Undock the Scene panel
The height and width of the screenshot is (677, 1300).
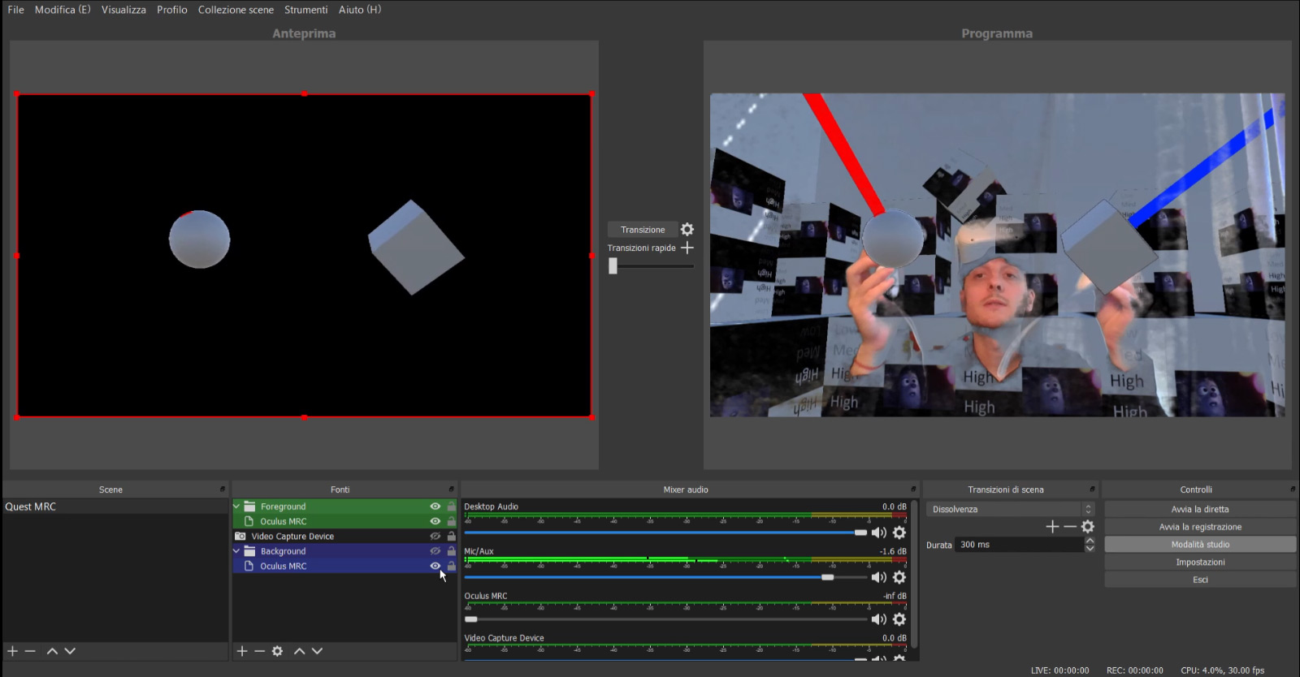click(223, 489)
